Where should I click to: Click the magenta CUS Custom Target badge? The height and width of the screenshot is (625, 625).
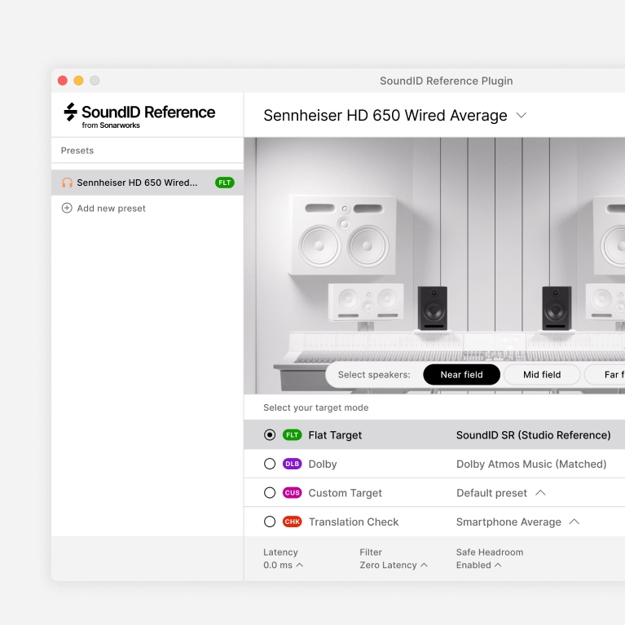[292, 493]
